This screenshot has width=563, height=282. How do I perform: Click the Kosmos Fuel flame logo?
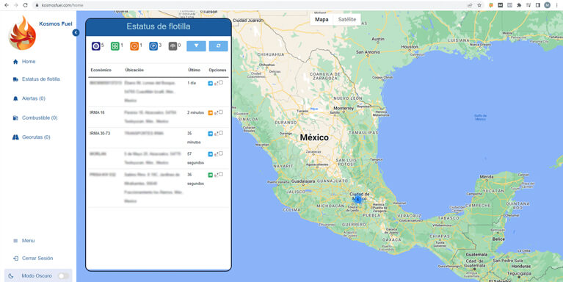tap(22, 33)
